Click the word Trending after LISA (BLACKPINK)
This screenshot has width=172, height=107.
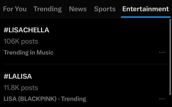74,99
